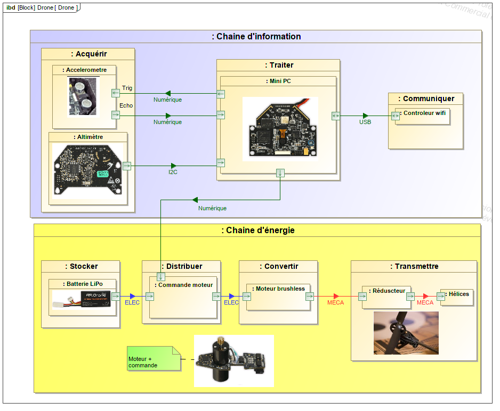The height and width of the screenshot is (411, 500).
Task: Click the Mini PC USB port
Action: coord(336,116)
